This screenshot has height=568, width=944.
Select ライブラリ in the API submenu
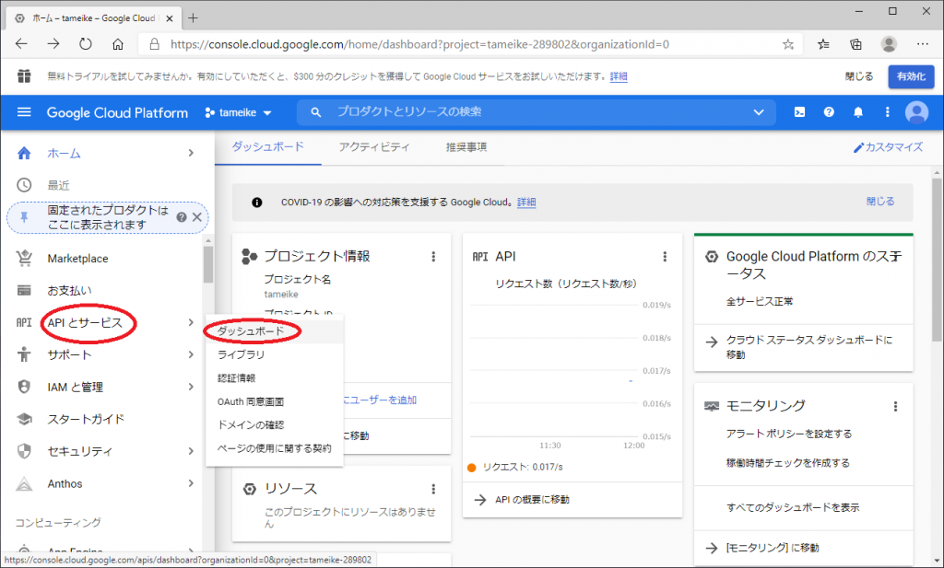coord(241,354)
